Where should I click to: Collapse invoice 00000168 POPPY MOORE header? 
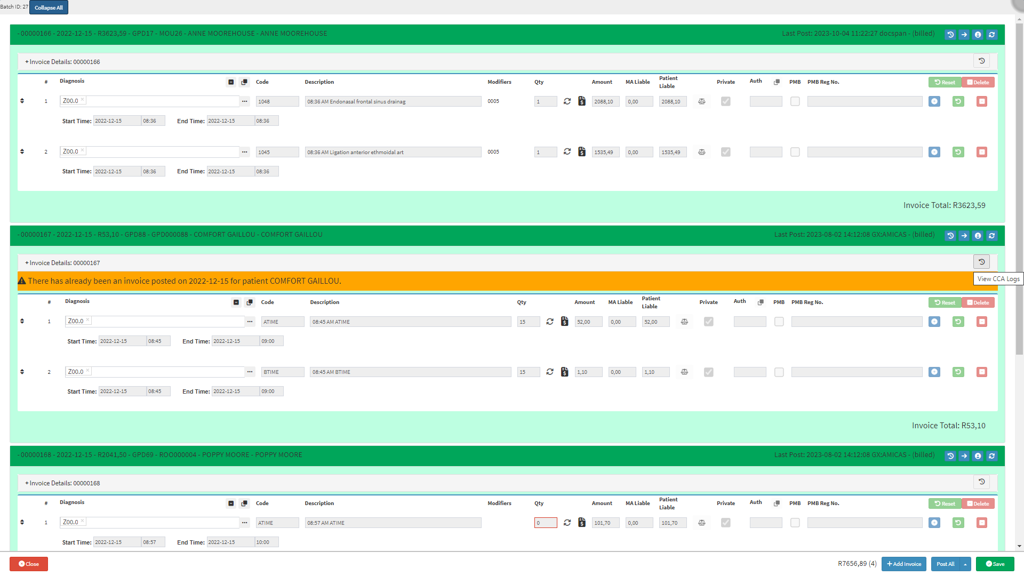[x=160, y=455]
